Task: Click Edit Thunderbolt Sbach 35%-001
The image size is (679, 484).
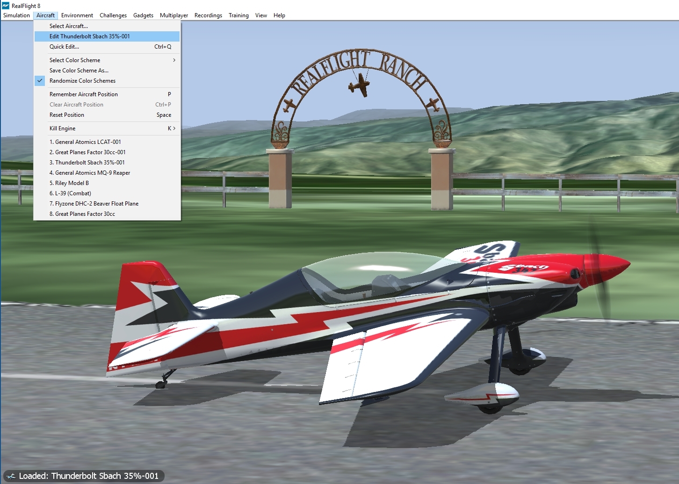Action: pos(107,36)
